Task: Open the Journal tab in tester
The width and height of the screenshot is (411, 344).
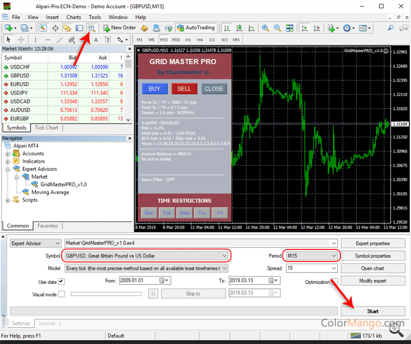Action: [47, 323]
